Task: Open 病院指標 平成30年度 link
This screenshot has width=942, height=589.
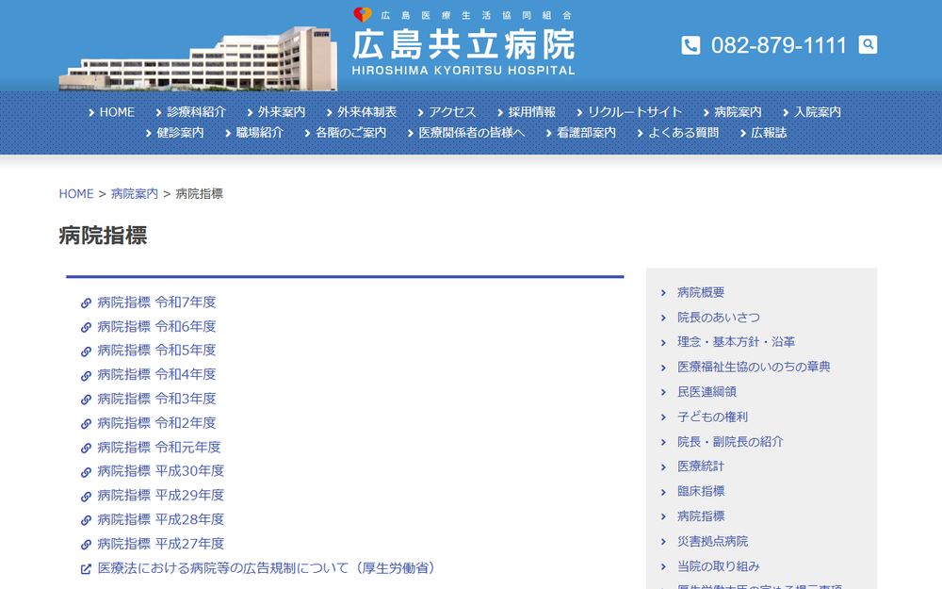Action: [161, 471]
